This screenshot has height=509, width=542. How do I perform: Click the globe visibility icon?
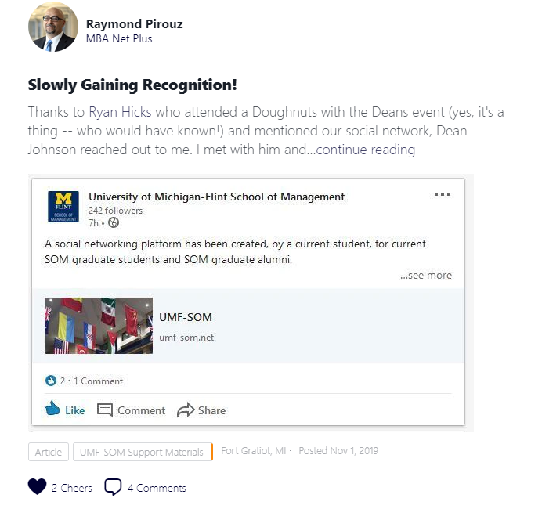point(114,222)
